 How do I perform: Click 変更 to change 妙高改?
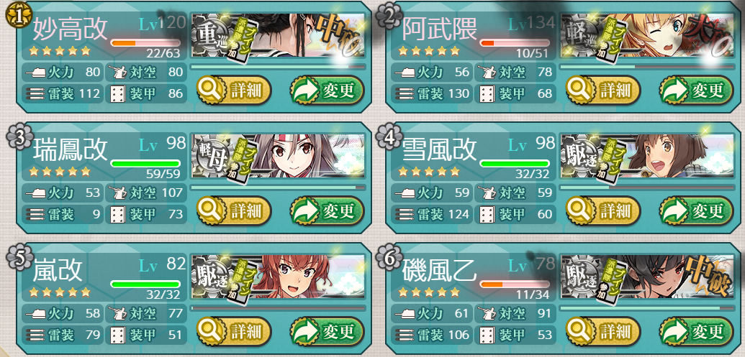pyautogui.click(x=327, y=90)
